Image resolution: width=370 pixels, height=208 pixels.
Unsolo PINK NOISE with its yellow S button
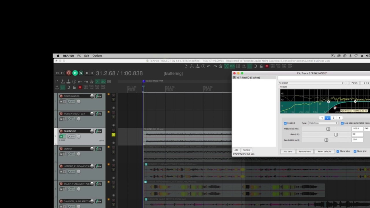point(113,135)
